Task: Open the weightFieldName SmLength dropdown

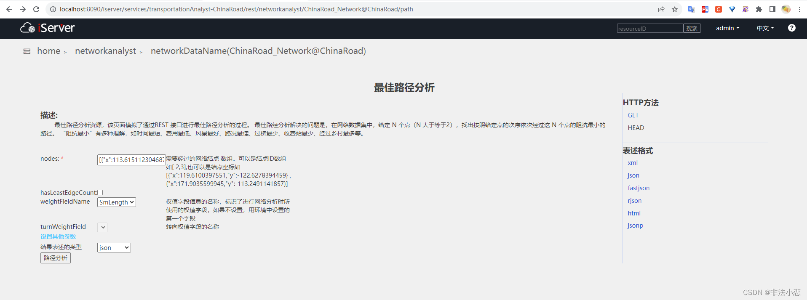Action: [x=117, y=202]
